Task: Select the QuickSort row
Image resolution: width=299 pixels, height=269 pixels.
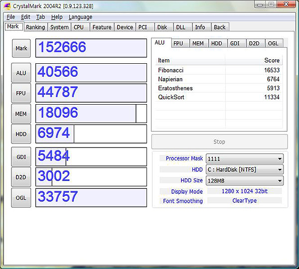Action: pos(219,97)
